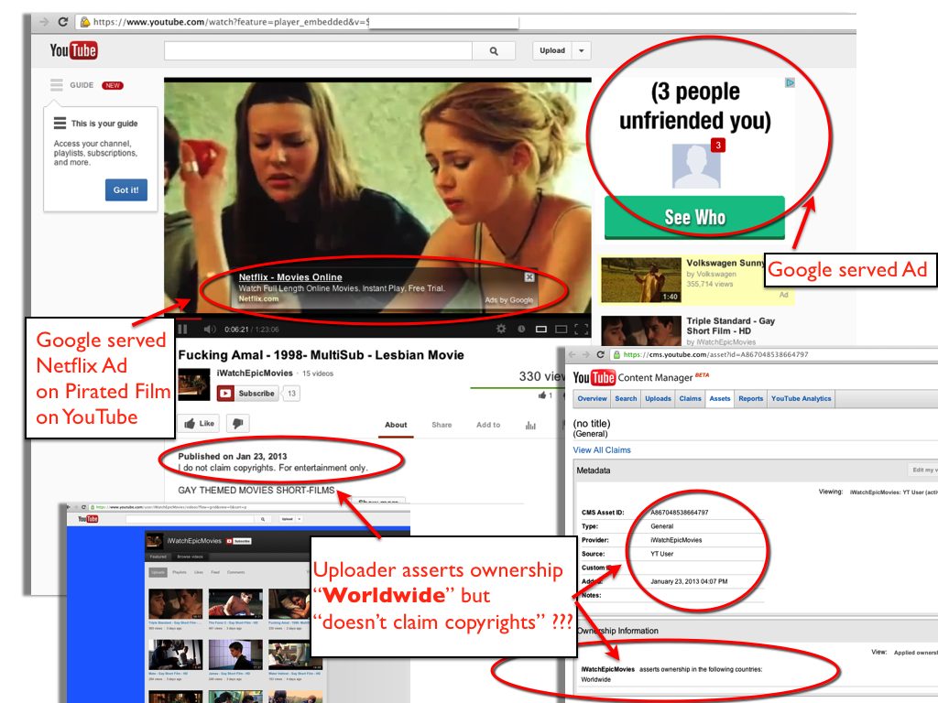Open the About tab below the video
The width and height of the screenshot is (938, 703).
(396, 425)
